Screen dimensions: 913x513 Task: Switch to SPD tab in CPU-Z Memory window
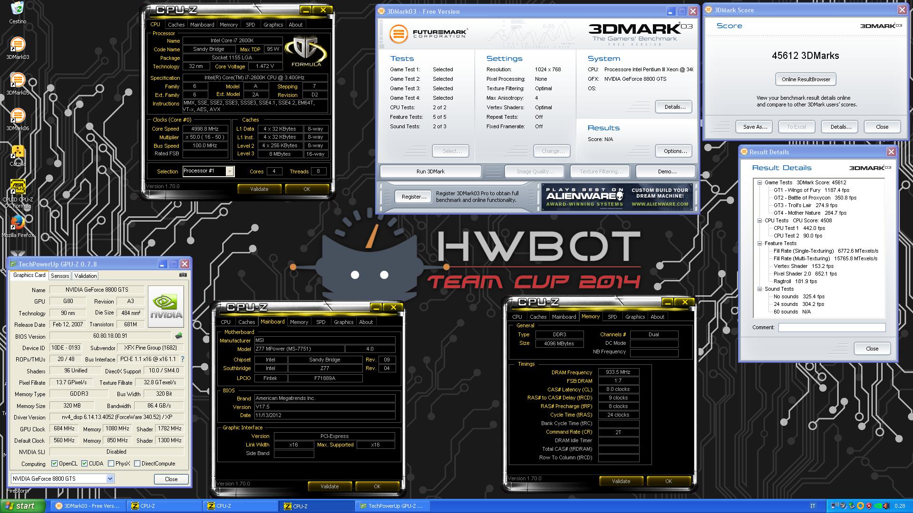click(612, 317)
